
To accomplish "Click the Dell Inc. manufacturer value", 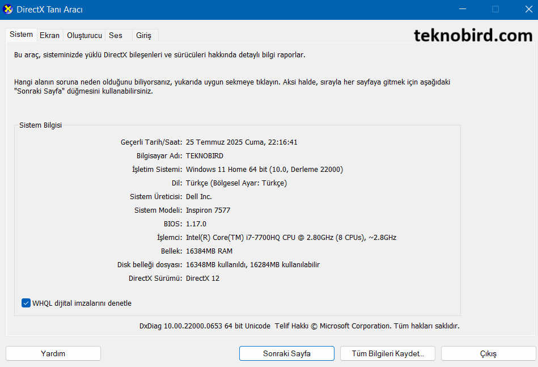I will [x=199, y=197].
